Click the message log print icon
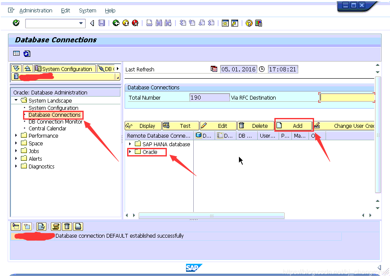 [x=78, y=227]
